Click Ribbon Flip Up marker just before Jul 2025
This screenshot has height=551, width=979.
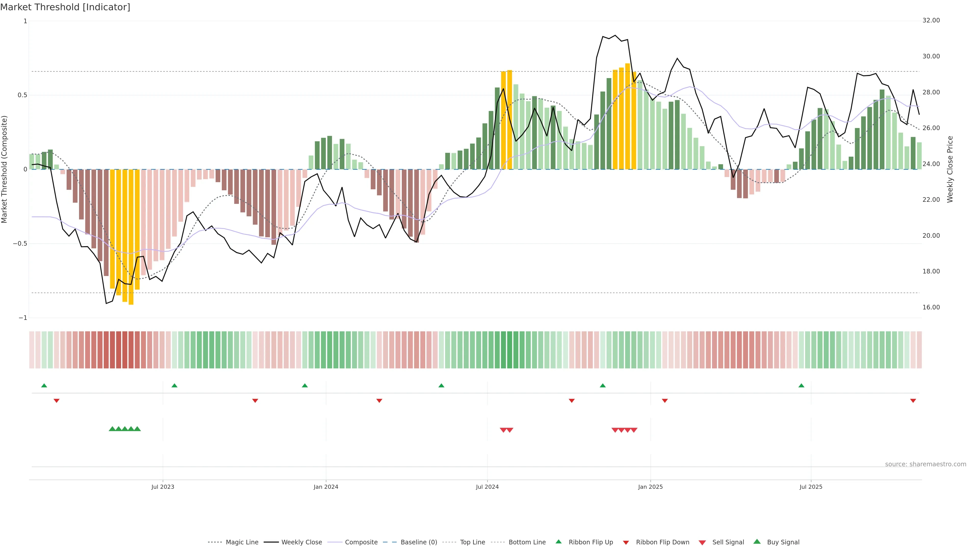[x=802, y=386]
